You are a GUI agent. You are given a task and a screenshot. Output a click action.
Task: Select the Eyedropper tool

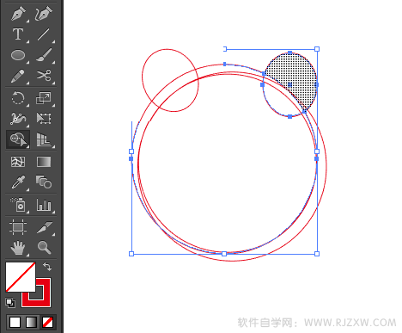[x=18, y=182]
